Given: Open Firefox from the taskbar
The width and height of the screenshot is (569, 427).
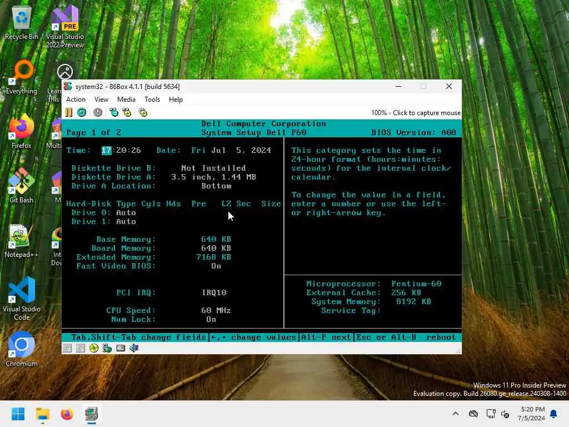Looking at the screenshot, I should coord(67,414).
